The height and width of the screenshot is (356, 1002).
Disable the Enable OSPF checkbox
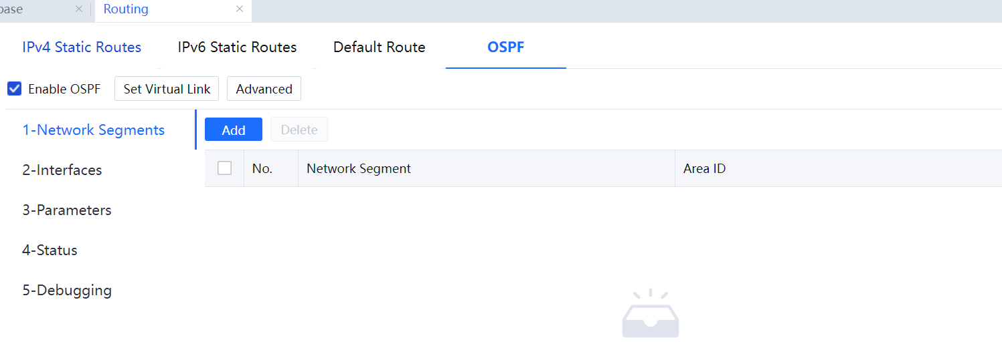(15, 89)
